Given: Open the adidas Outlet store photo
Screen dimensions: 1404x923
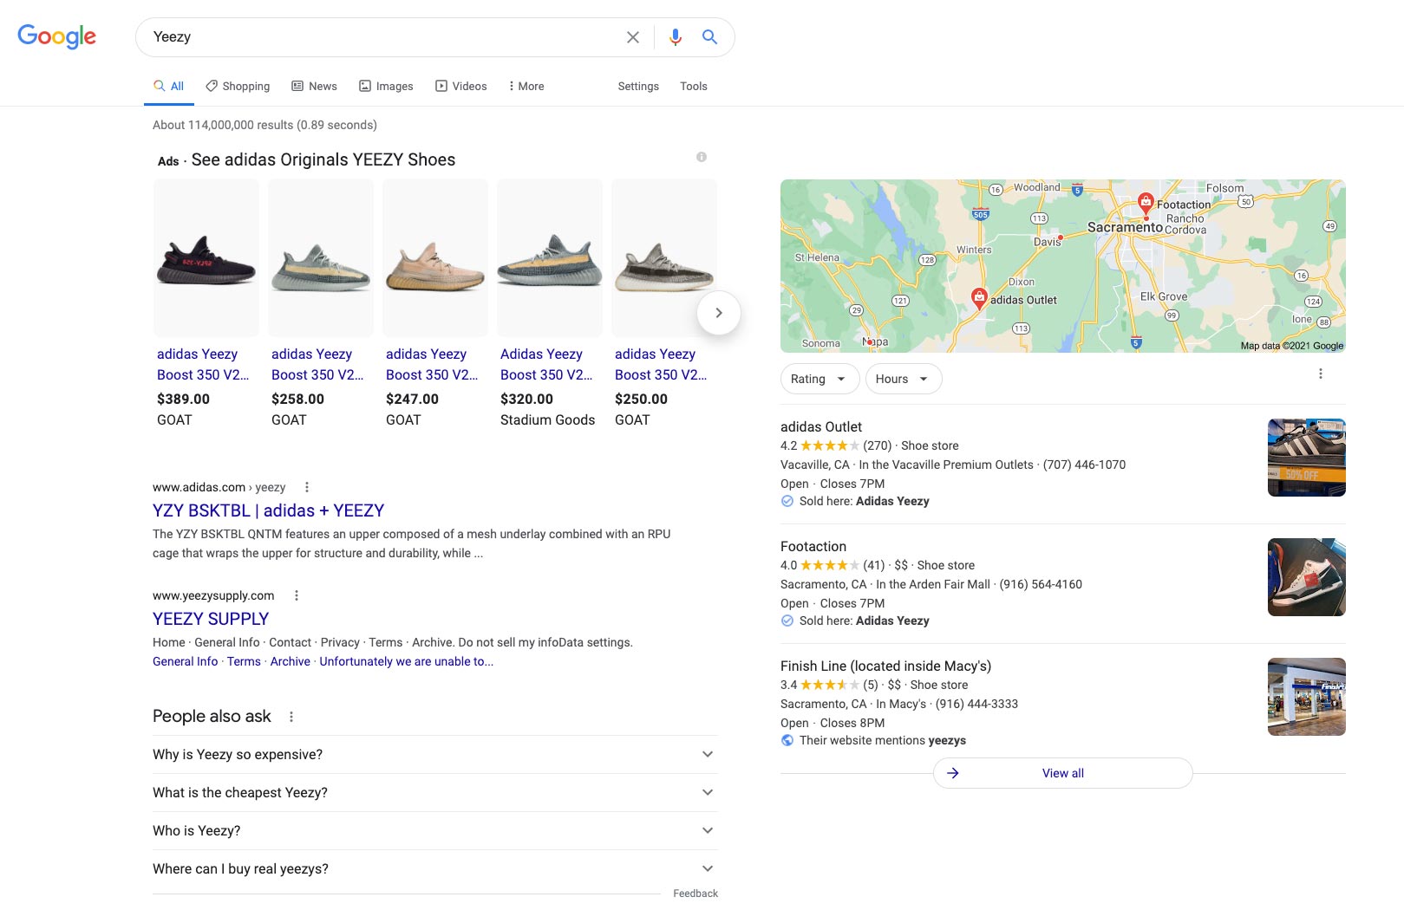Looking at the screenshot, I should coord(1307,458).
